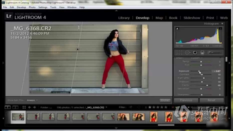This screenshot has height=131, width=233.
Task: Switch to the Web module
Action: pos(224,18)
